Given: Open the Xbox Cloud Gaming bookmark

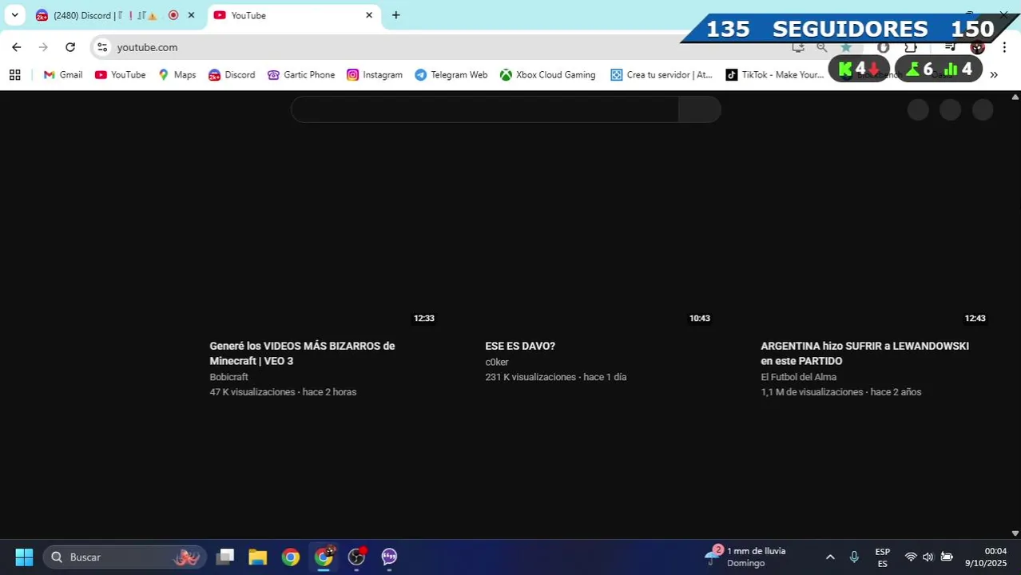Looking at the screenshot, I should coord(547,75).
